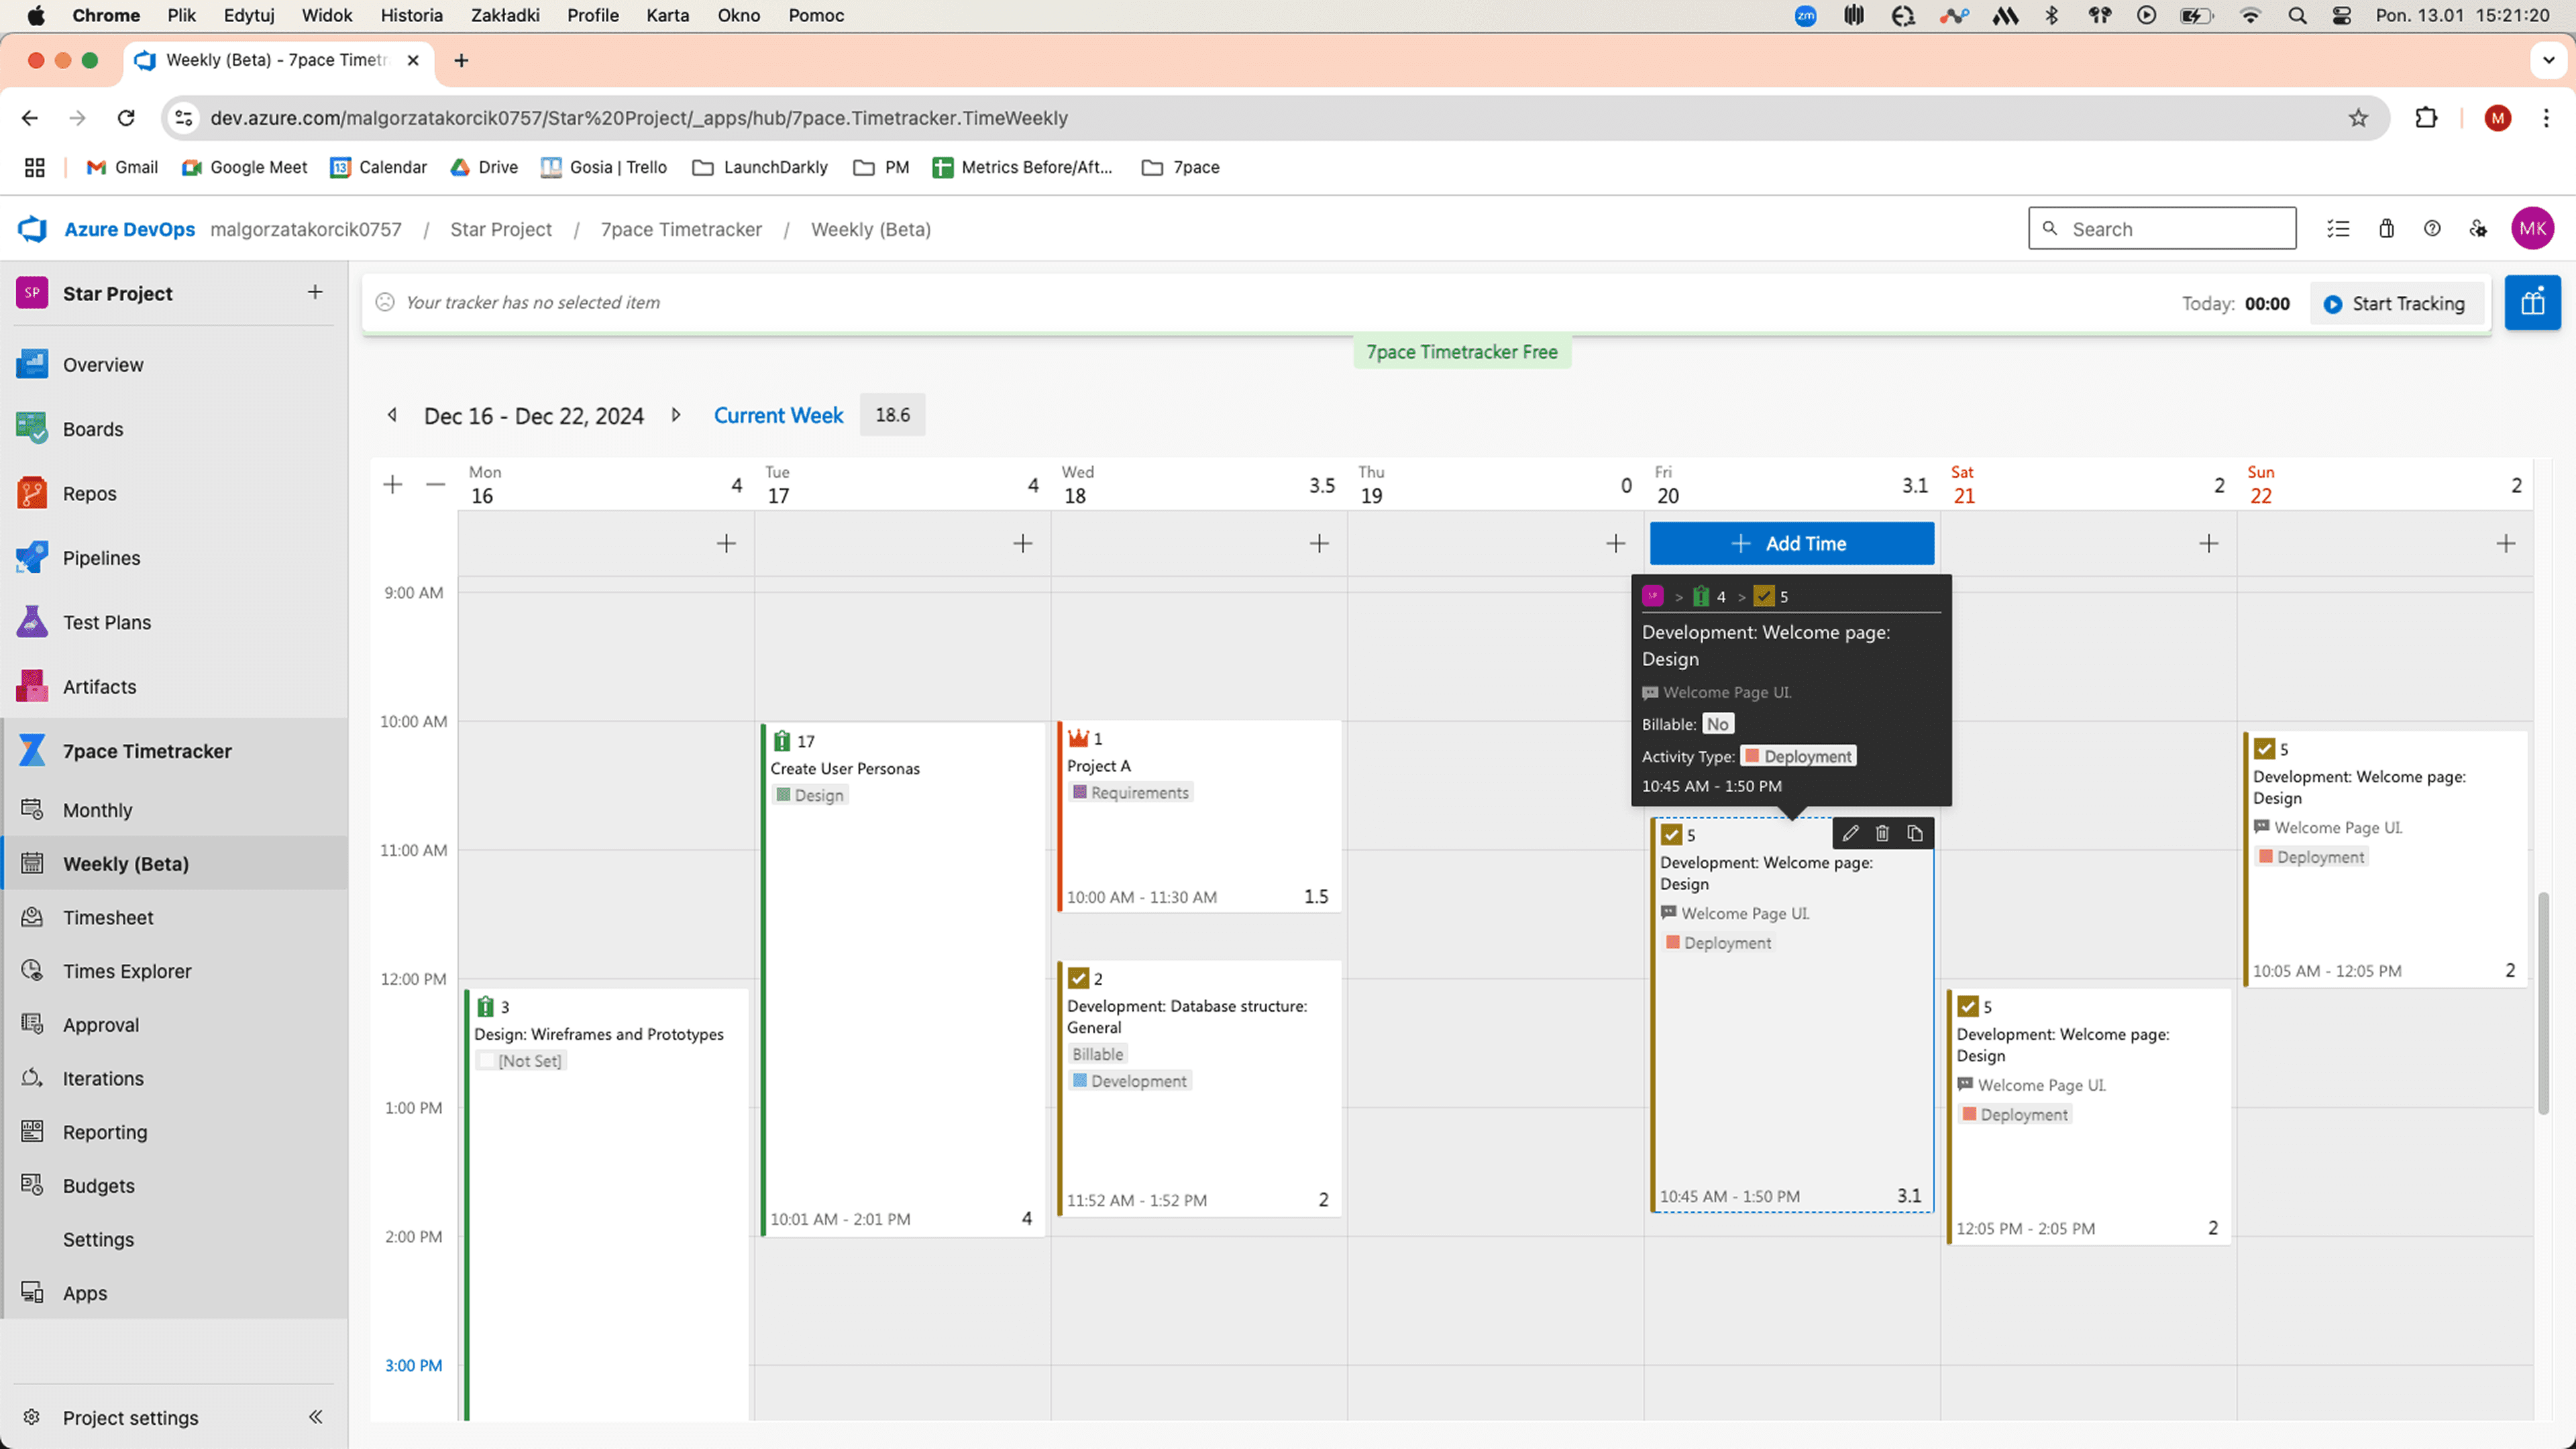Open the work items list icon in header
The width and height of the screenshot is (2576, 1449).
[2337, 229]
